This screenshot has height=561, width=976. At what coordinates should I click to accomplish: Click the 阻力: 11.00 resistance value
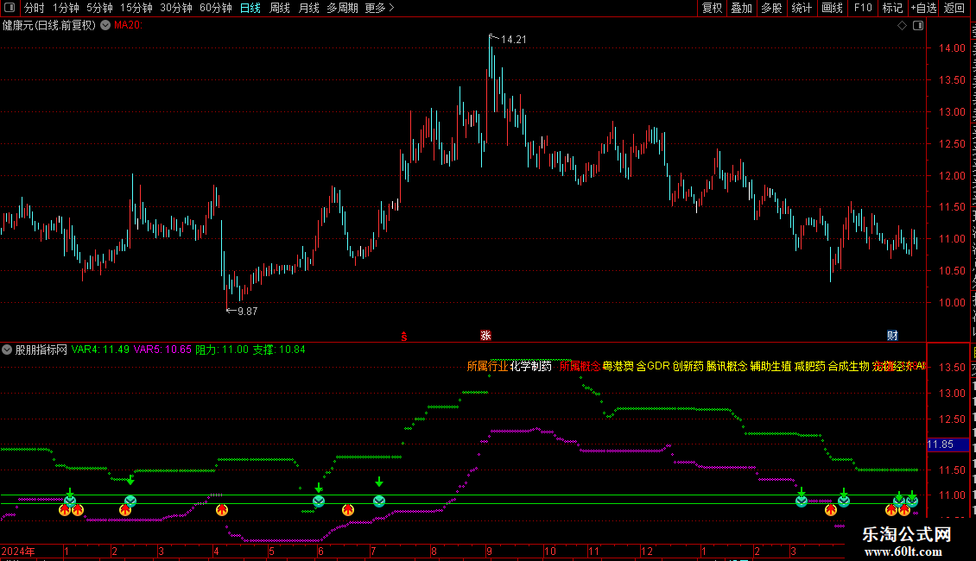(222, 350)
